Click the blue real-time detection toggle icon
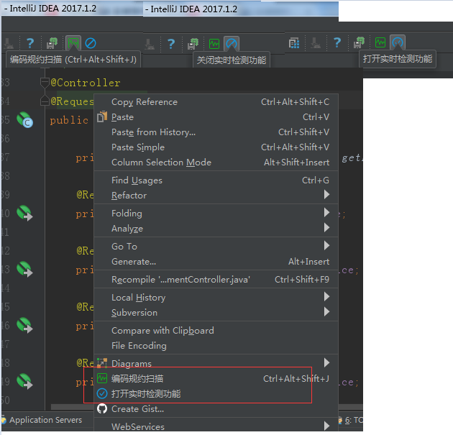 [x=91, y=43]
